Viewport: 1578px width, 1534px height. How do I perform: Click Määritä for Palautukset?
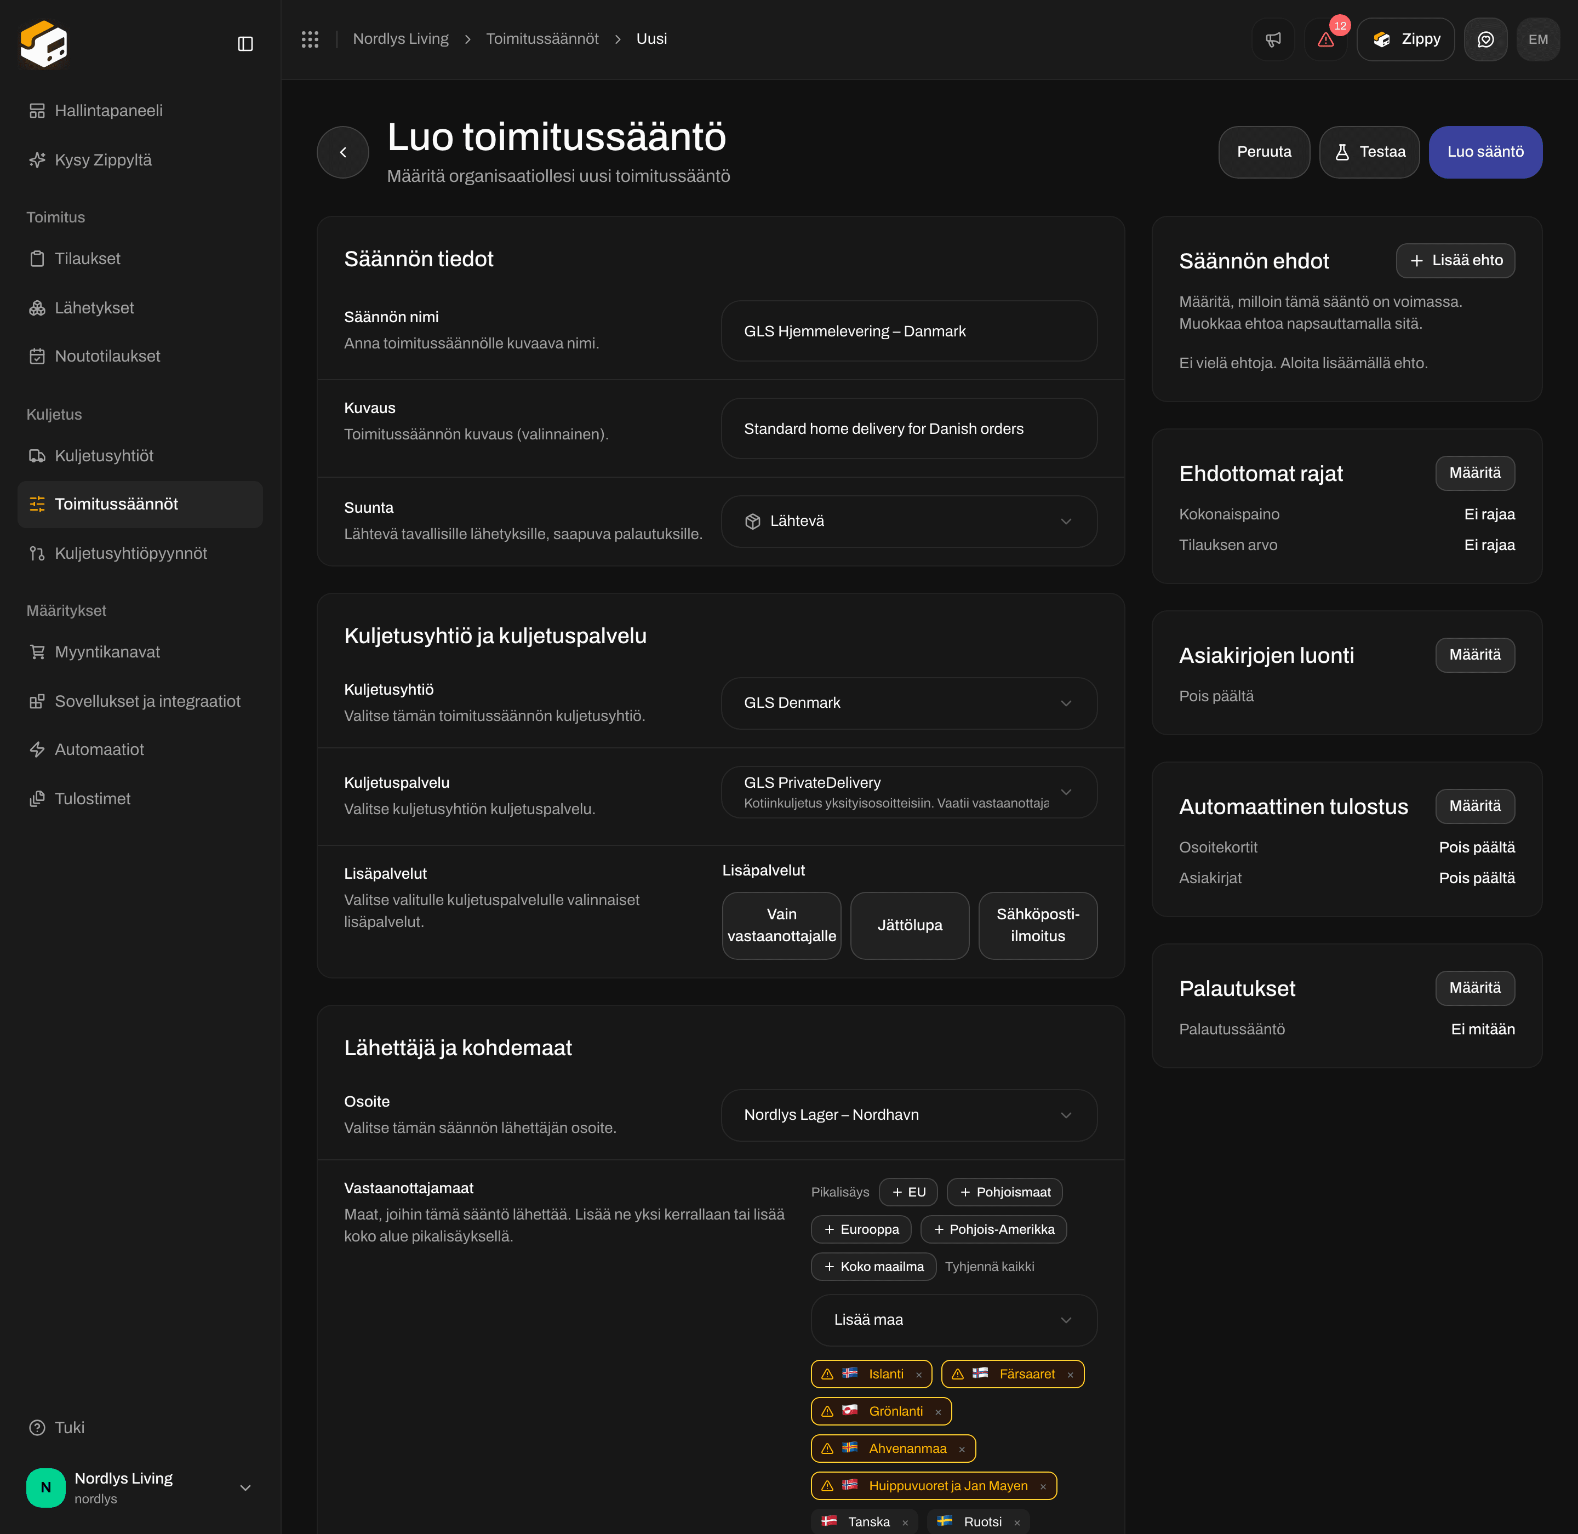(x=1474, y=988)
